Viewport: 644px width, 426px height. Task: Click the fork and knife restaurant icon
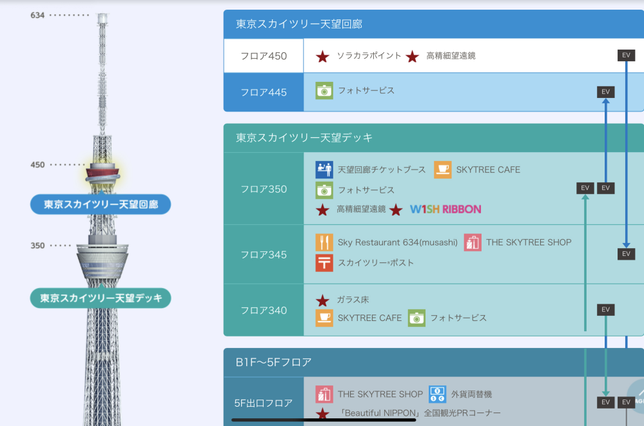[x=324, y=242]
